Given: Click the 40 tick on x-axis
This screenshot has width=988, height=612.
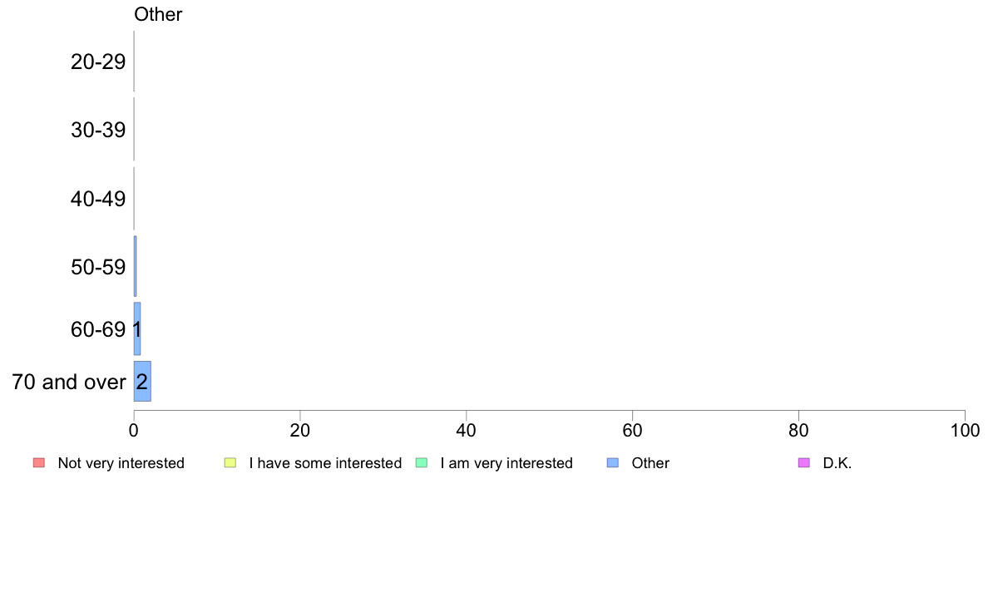Looking at the screenshot, I should tap(467, 431).
